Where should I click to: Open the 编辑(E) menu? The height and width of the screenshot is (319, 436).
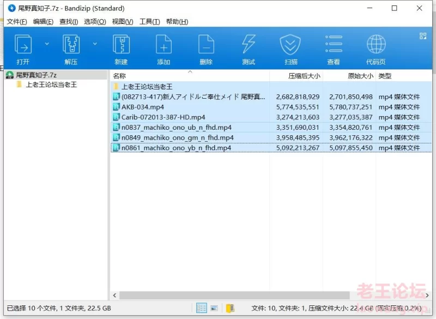coord(43,21)
